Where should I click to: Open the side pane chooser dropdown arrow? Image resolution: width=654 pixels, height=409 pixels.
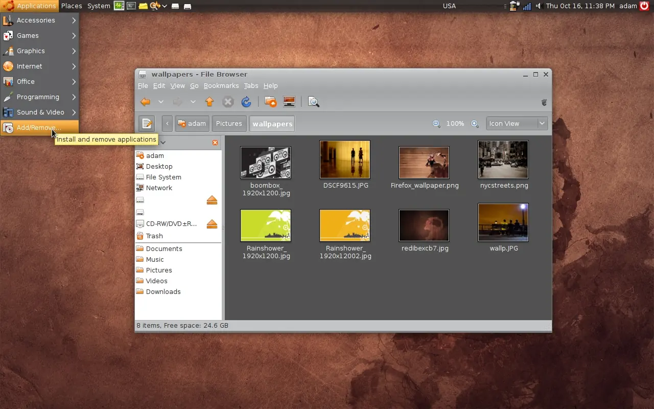coord(163,143)
